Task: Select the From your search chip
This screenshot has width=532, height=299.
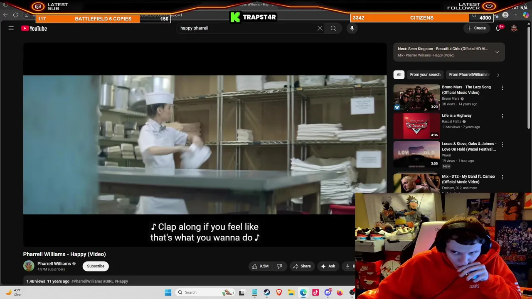Action: click(425, 75)
